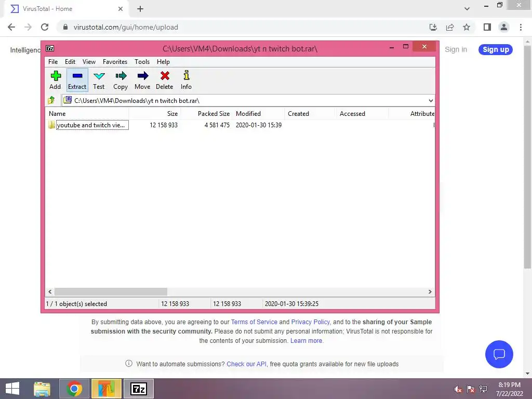Click horizontal scrollbar left arrow

(x=50, y=291)
